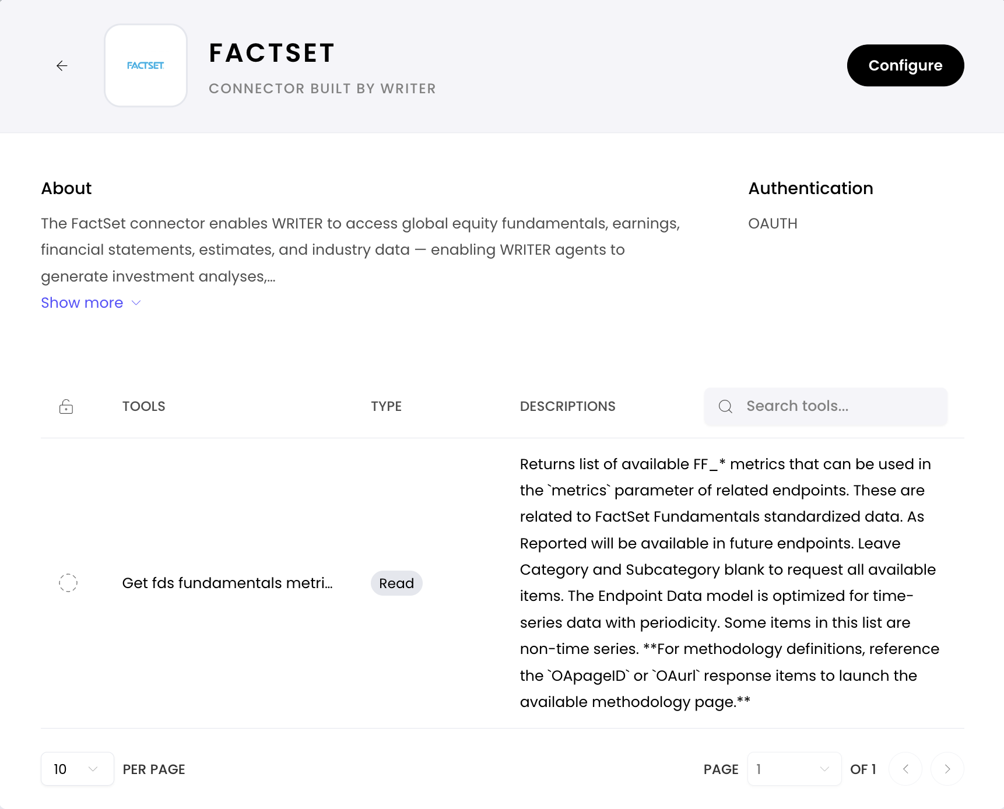
Task: Go to the next page arrow
Action: click(947, 769)
